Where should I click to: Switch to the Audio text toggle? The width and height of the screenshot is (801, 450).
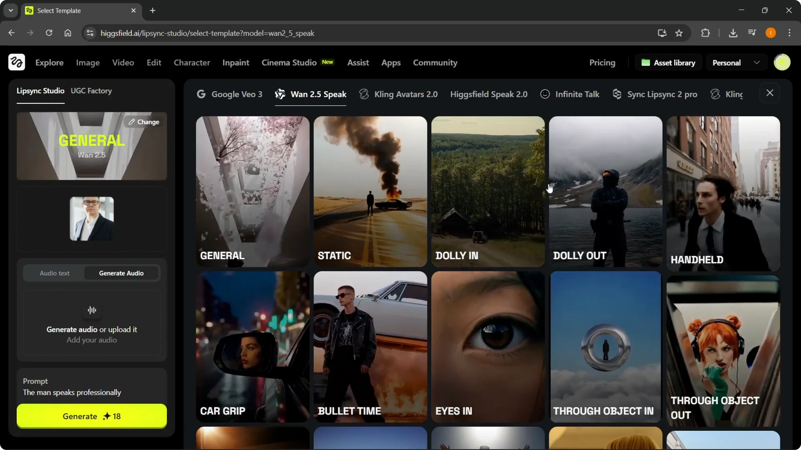(x=55, y=273)
